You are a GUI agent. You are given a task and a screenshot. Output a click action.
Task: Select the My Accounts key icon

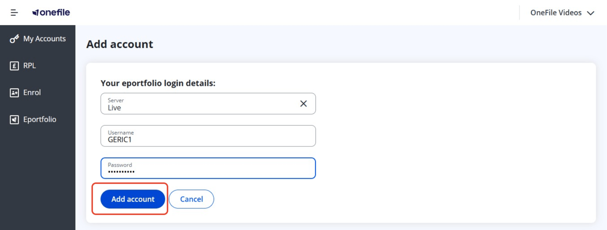point(14,39)
